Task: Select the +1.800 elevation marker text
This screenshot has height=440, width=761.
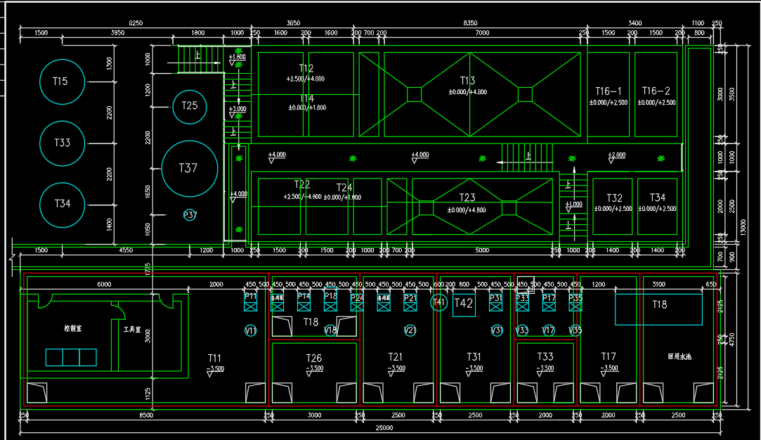Action: coord(238,56)
